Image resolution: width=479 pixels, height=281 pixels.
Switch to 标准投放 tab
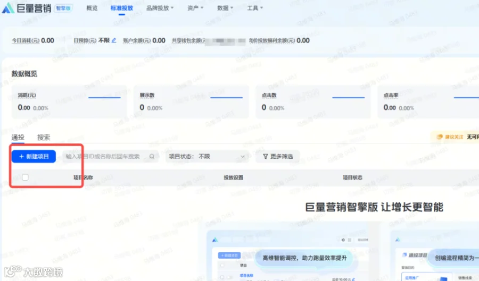pos(121,8)
